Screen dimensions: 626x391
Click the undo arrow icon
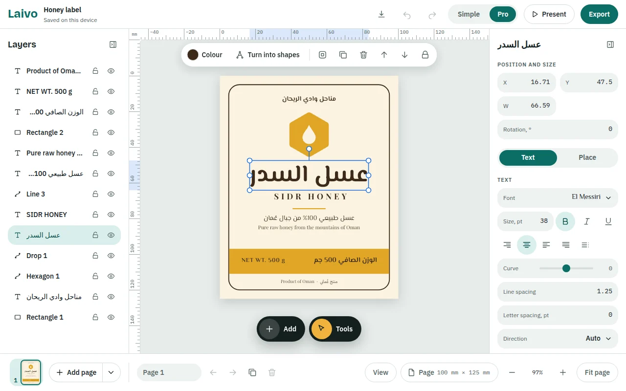[407, 15]
